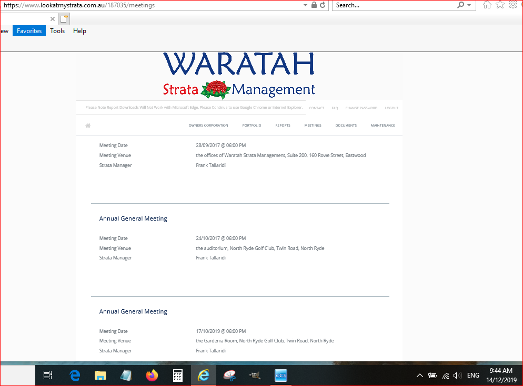523x386 pixels.
Task: Open the browser settings gear icon
Action: pyautogui.click(x=512, y=5)
